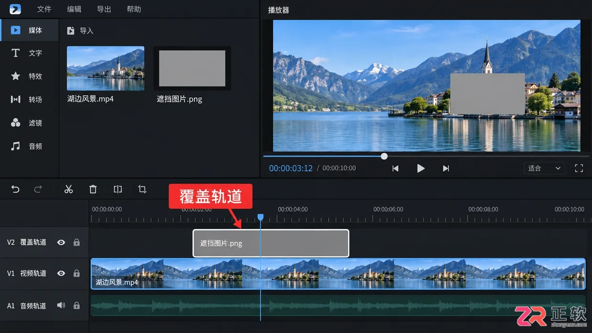Click the undo arrow icon
Viewport: 592px width, 333px height.
coord(15,189)
